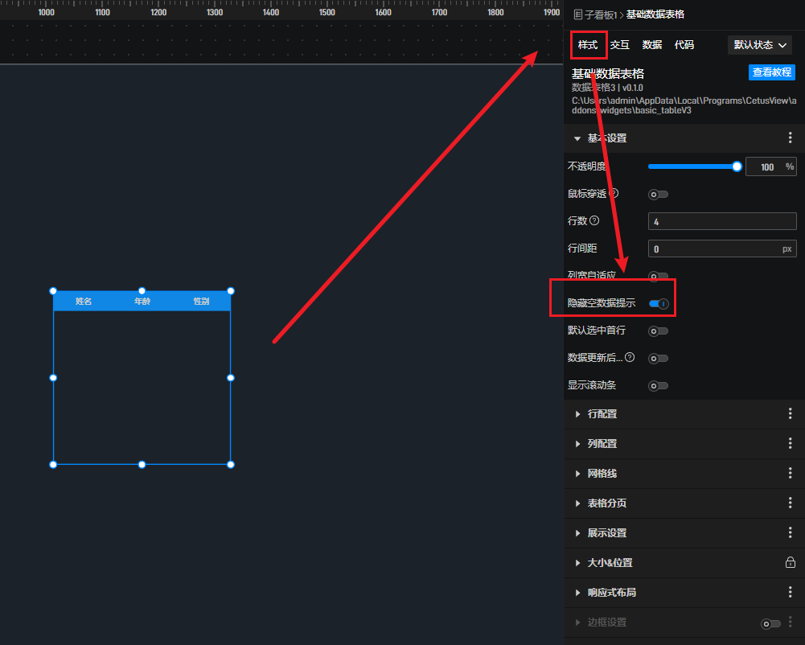
Task: Switch to the 交互 tab
Action: pos(619,45)
